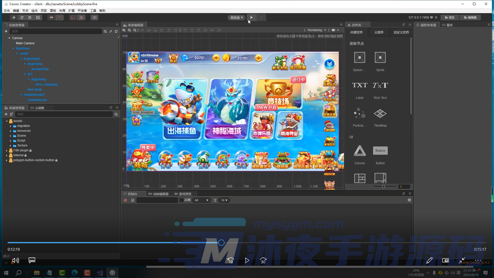This screenshot has width=494, height=278.
Task: Select the scale transform tool
Action: coord(30,18)
